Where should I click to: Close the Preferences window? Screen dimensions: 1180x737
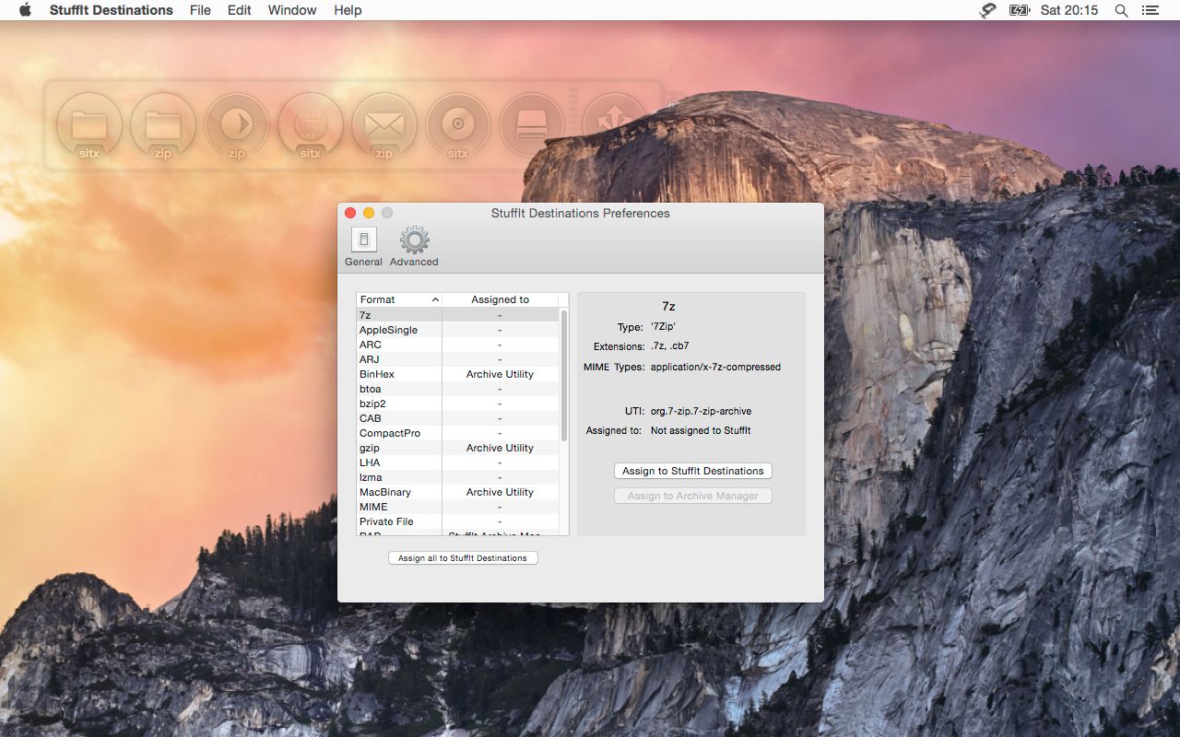(x=350, y=213)
